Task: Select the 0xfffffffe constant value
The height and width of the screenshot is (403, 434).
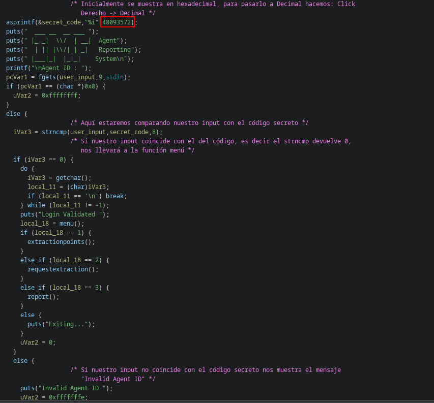Action: click(68, 397)
